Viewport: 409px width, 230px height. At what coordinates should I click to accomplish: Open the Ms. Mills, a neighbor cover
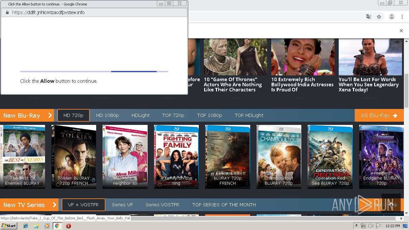click(125, 157)
